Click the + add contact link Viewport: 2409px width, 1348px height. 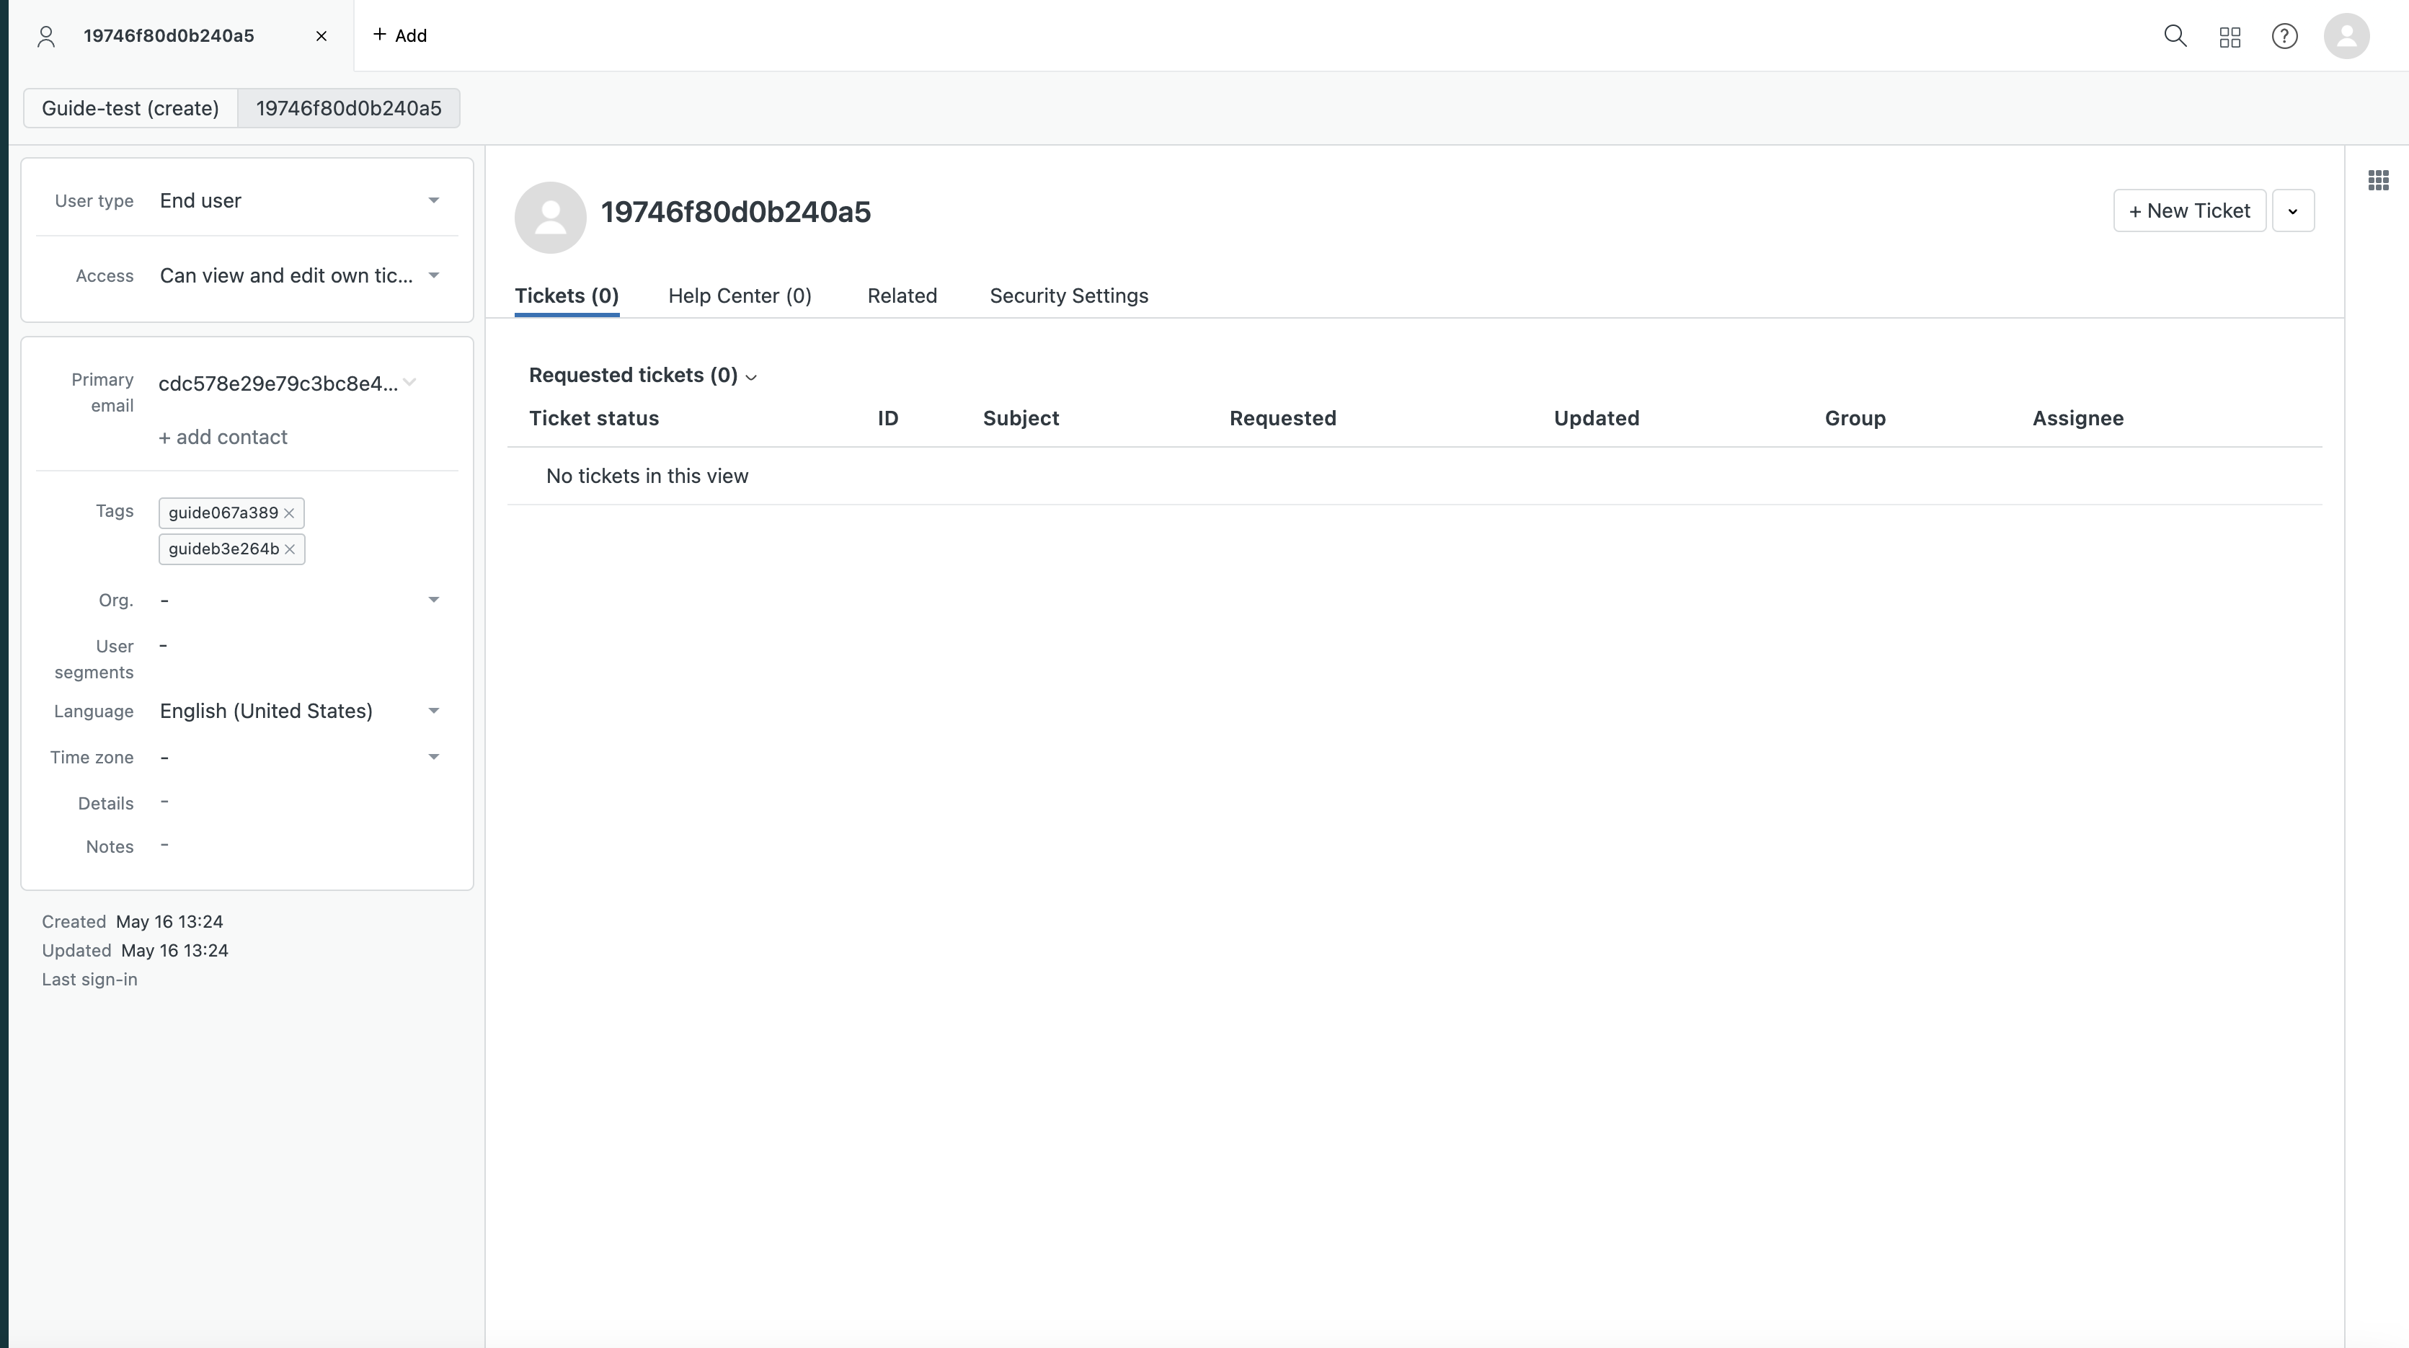(x=223, y=438)
